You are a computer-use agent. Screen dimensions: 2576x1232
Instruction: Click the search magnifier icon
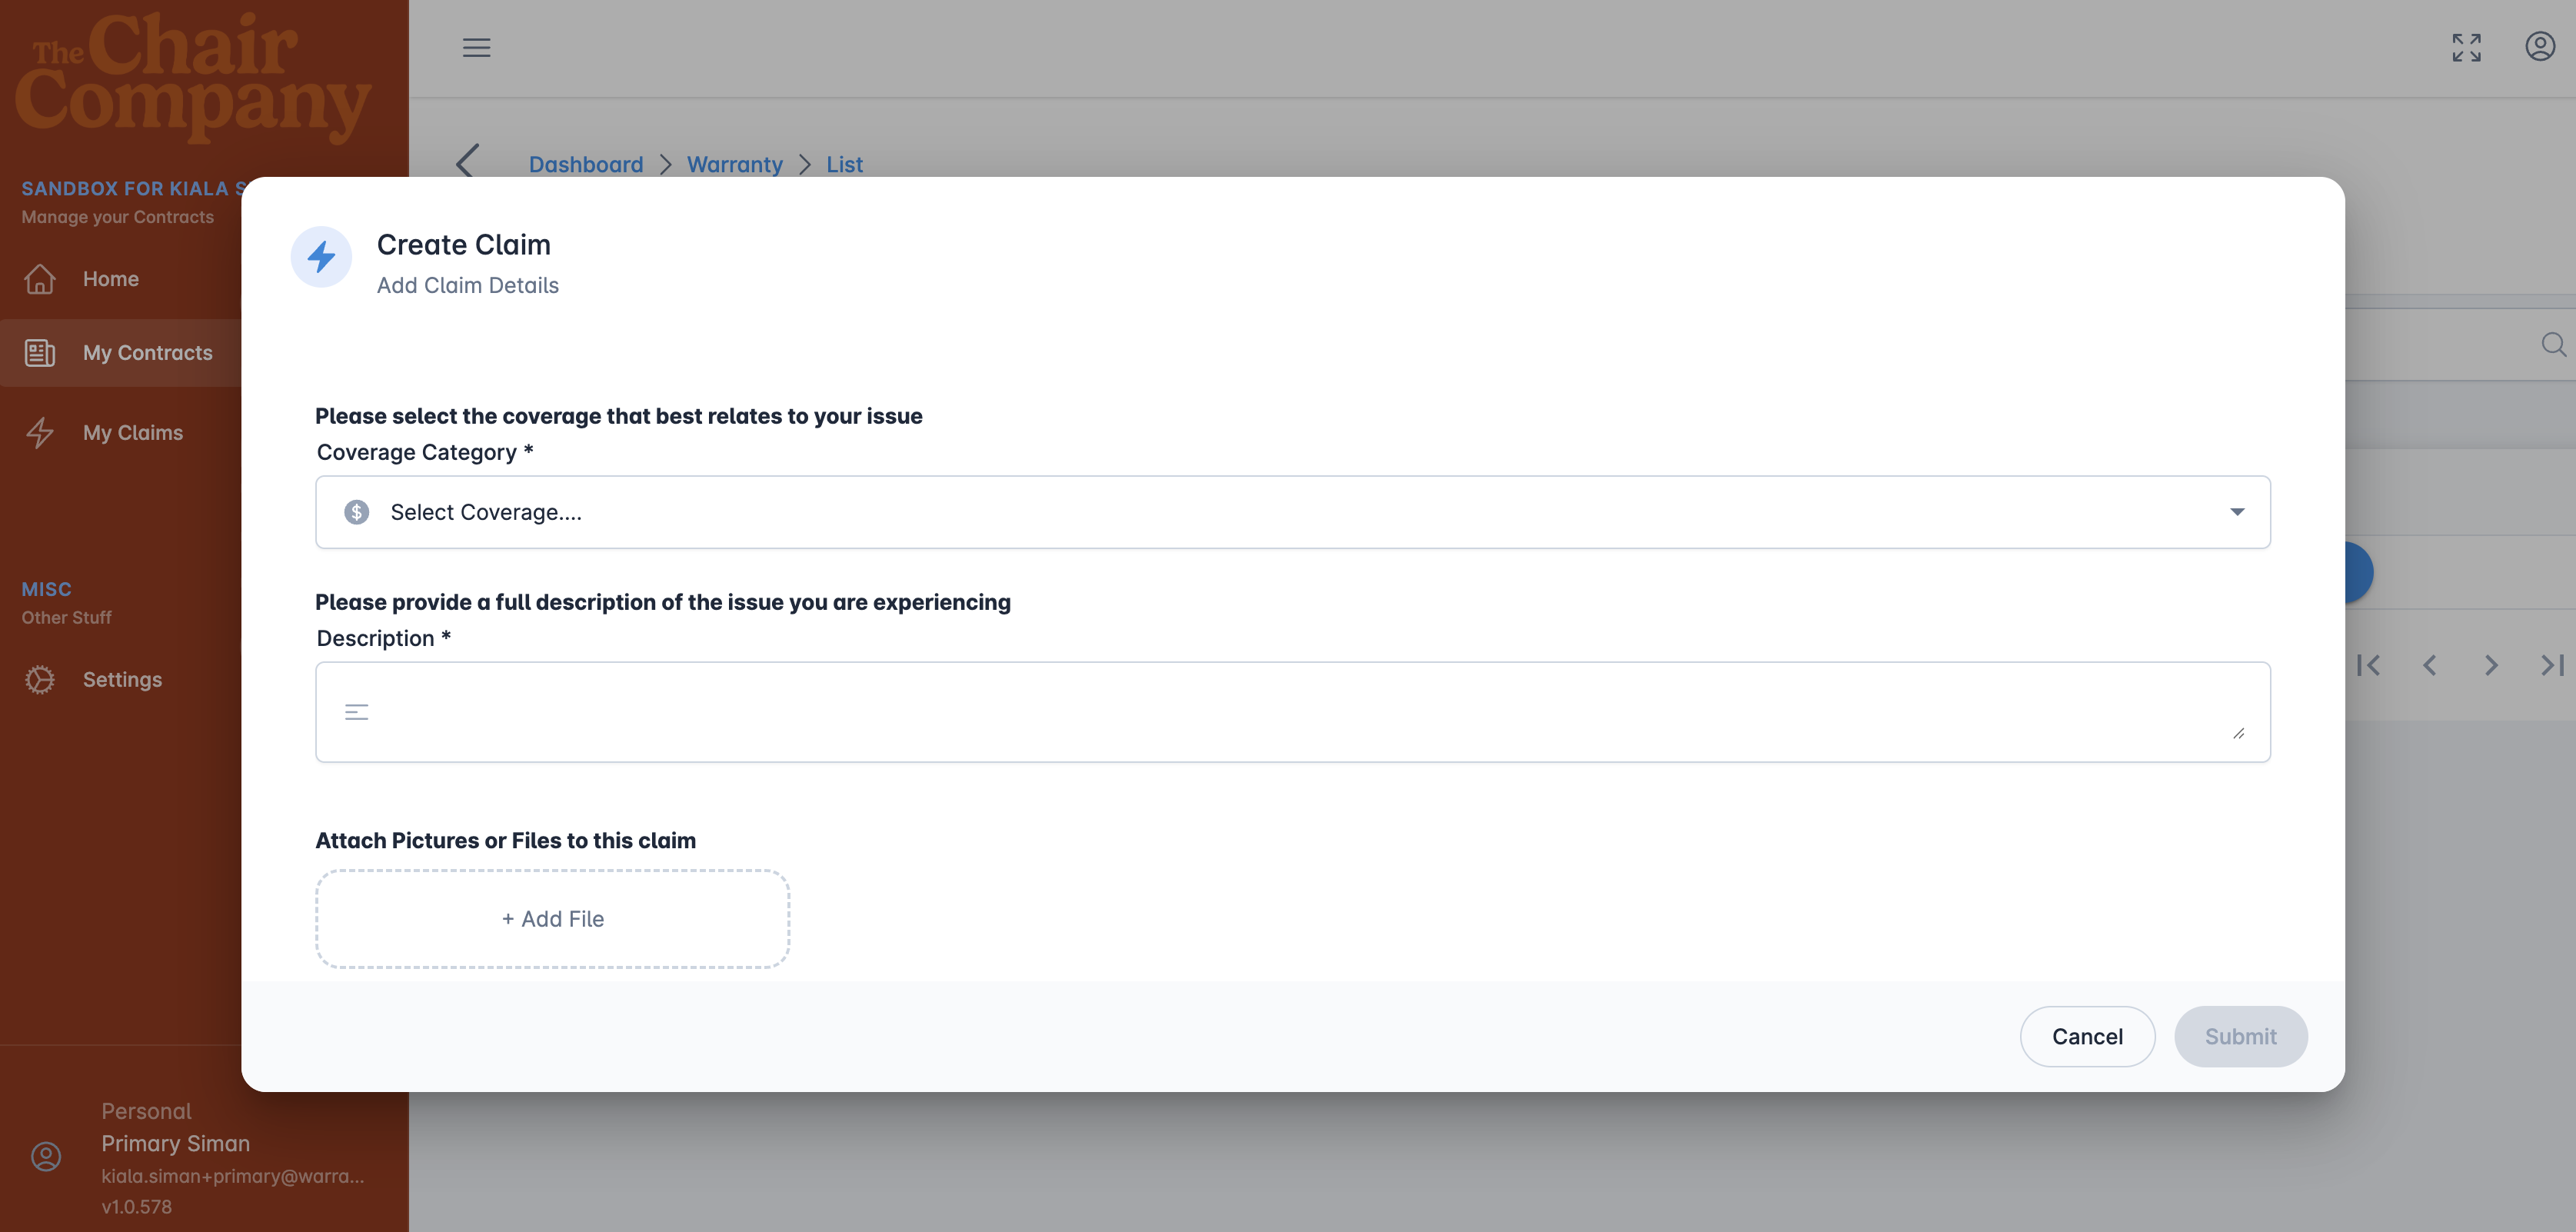(x=2553, y=344)
